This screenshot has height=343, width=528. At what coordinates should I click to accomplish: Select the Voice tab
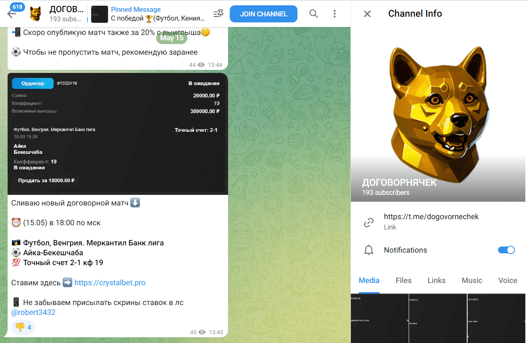coord(507,280)
